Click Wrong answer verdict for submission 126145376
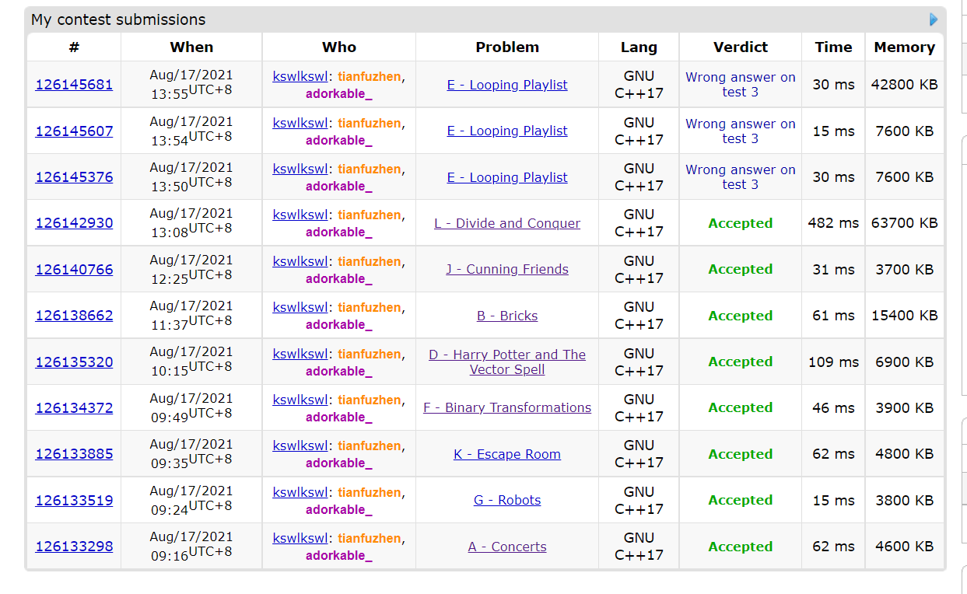The image size is (967, 594). tap(740, 177)
